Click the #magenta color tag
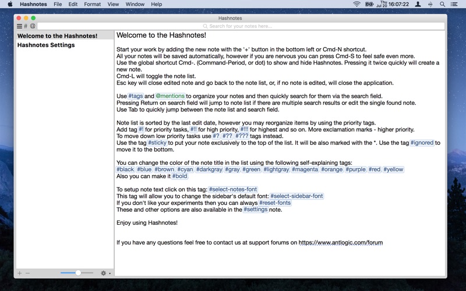466x291 pixels. point(305,169)
